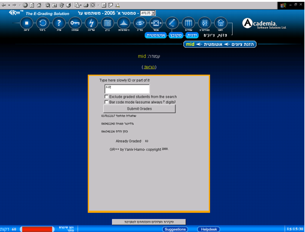Screen dimensions: 305x232
Task: Open the course number dropdown
Action: [x=153, y=13]
